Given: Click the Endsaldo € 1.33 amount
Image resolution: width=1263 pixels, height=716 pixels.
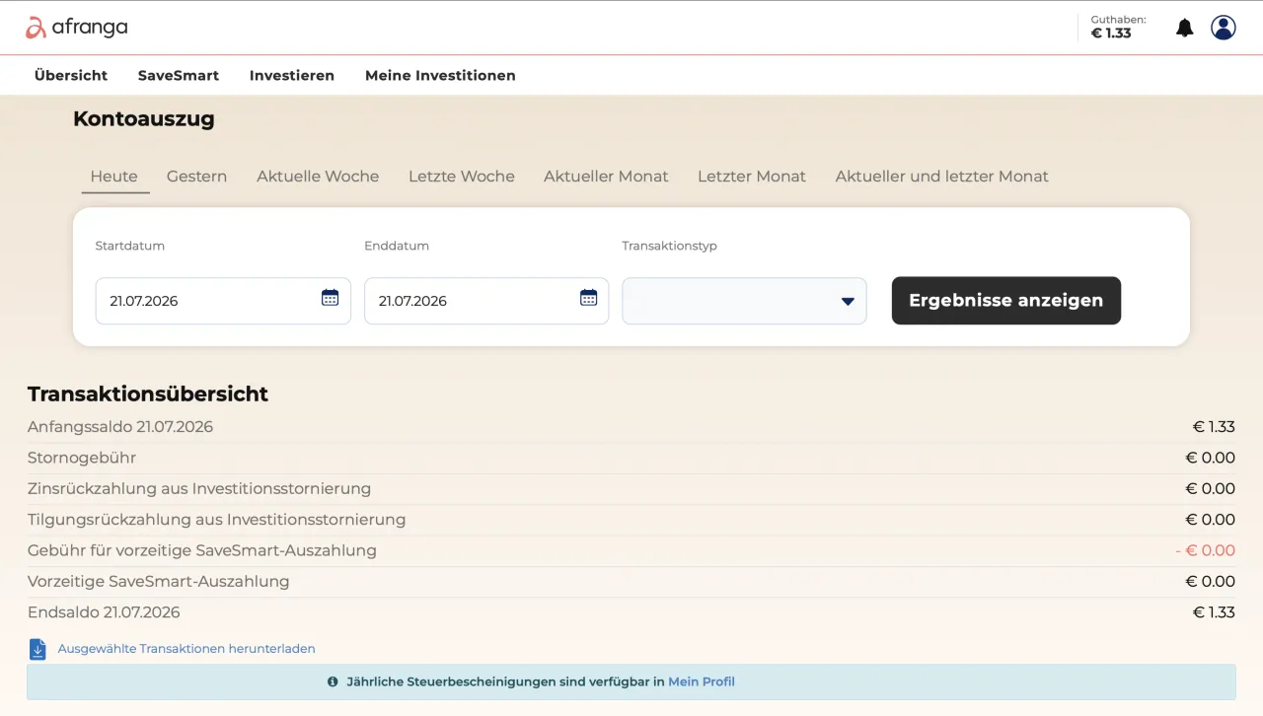Looking at the screenshot, I should 1214,612.
